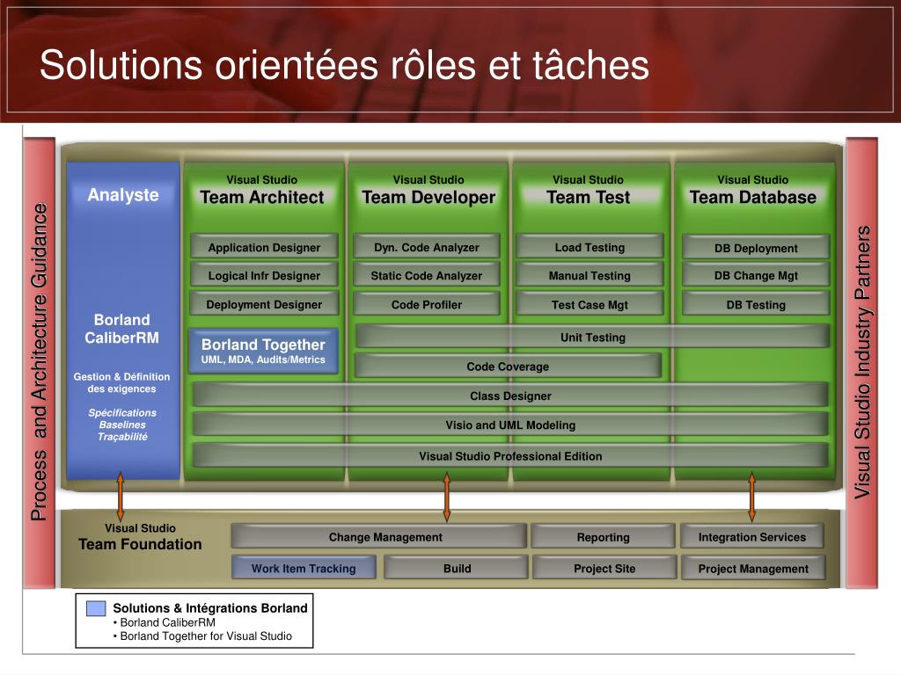Image resolution: width=901 pixels, height=675 pixels.
Task: Click the 'Spécifications' italic text
Action: tap(121, 413)
